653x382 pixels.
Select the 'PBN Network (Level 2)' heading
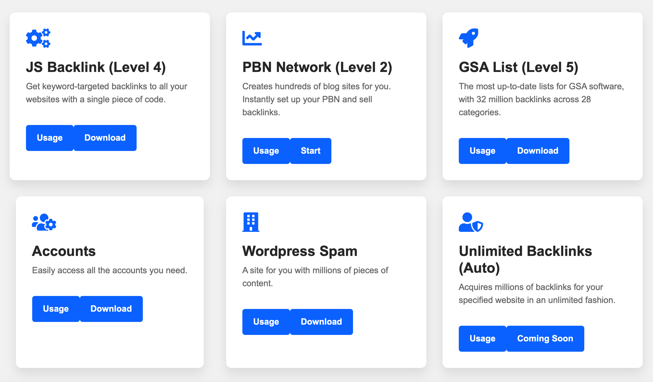pos(317,67)
